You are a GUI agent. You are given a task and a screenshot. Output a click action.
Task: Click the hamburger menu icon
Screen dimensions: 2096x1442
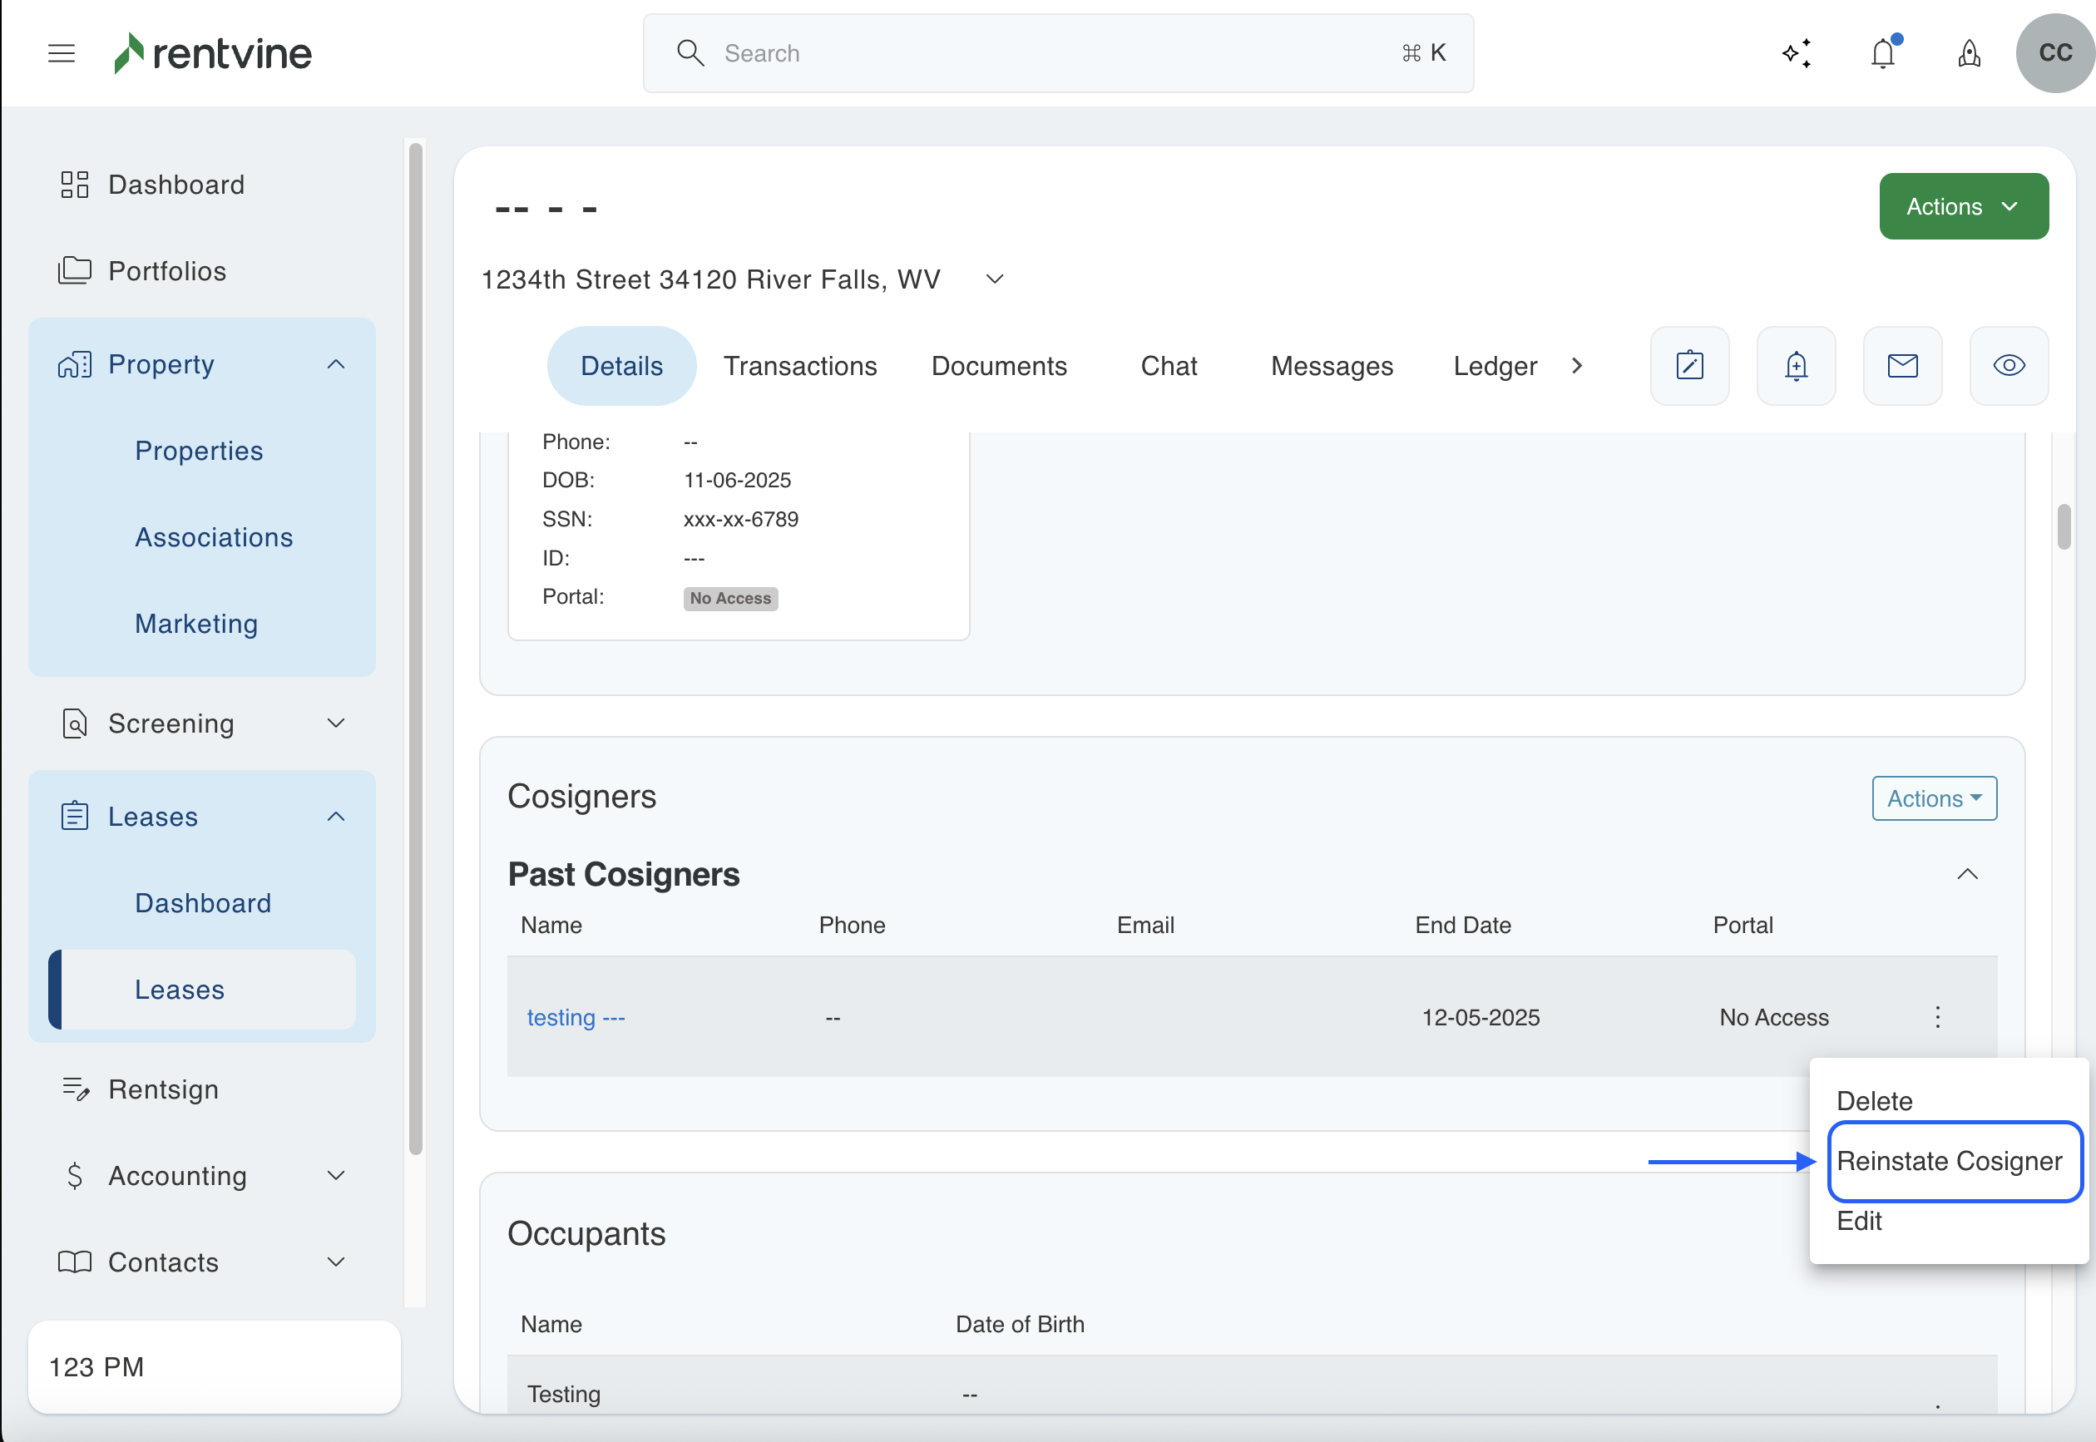pos(62,53)
